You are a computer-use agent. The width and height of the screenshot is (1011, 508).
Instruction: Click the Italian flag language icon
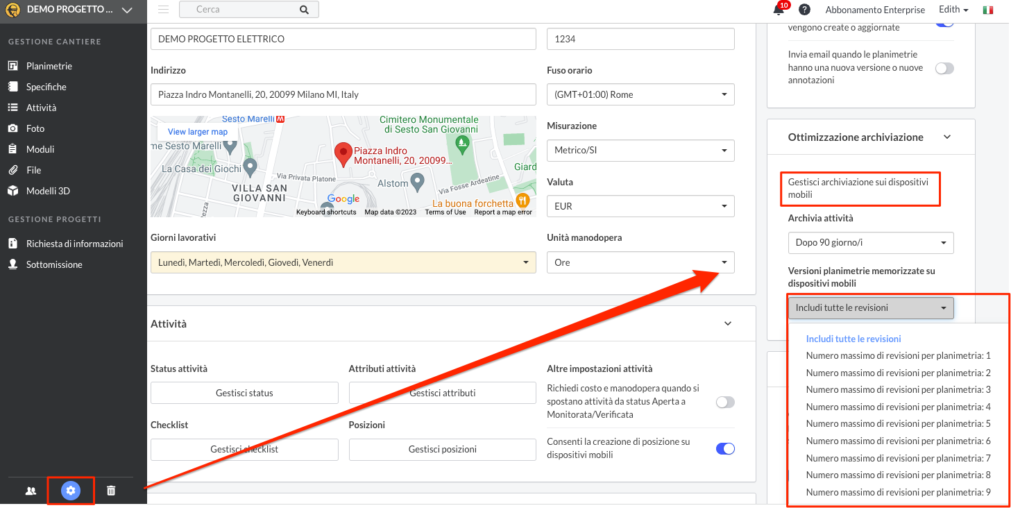pyautogui.click(x=987, y=10)
